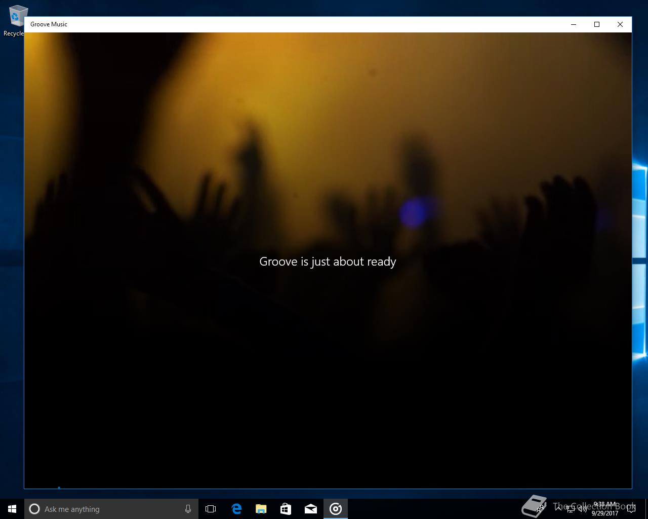Image resolution: width=648 pixels, height=519 pixels.
Task: Click the 'Groove is just about ready' message
Action: (328, 262)
